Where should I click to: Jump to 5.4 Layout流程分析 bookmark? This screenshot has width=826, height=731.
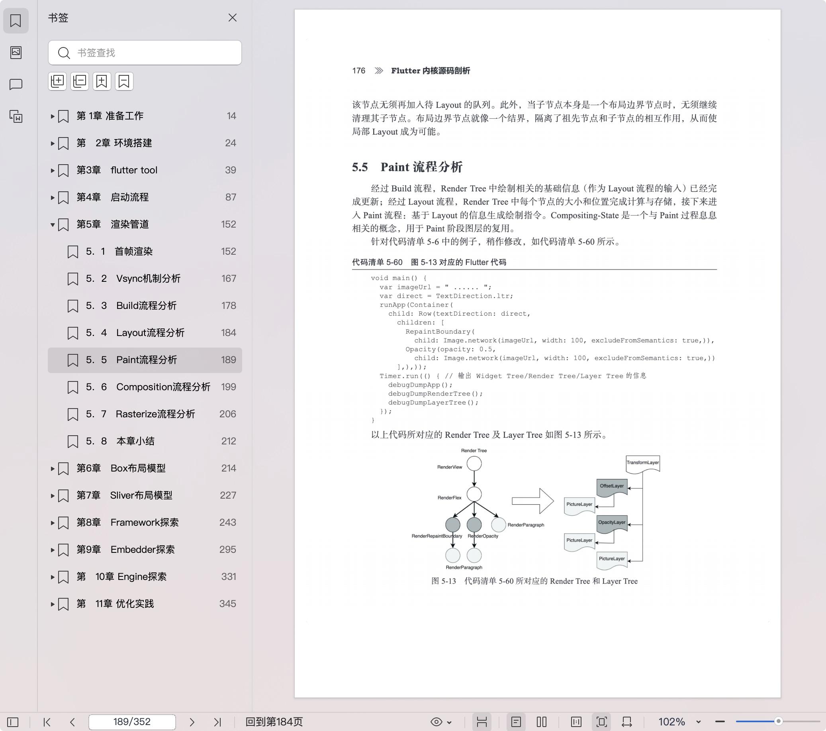click(x=145, y=332)
